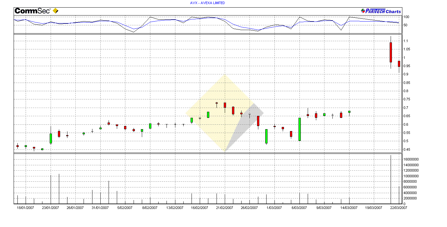Click the 10000000 volume axis label

click(411, 176)
